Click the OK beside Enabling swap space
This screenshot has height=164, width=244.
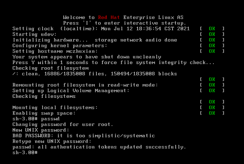click(212, 113)
